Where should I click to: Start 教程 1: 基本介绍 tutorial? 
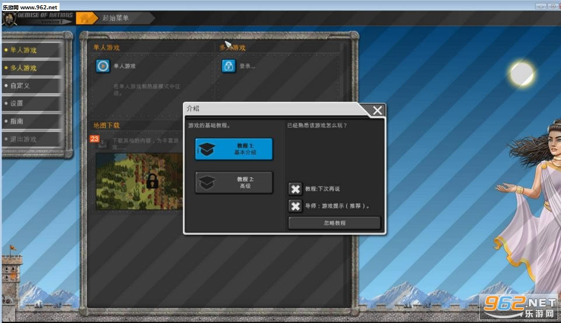[x=234, y=149]
